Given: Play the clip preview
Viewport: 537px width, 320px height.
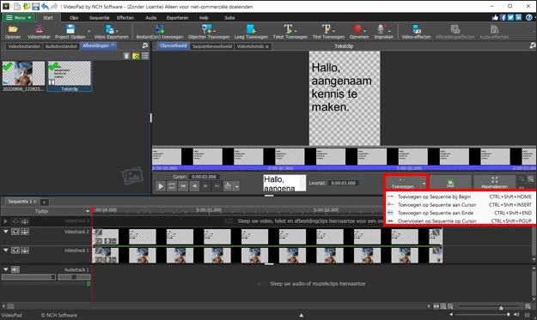Looking at the screenshot, I should (161, 186).
